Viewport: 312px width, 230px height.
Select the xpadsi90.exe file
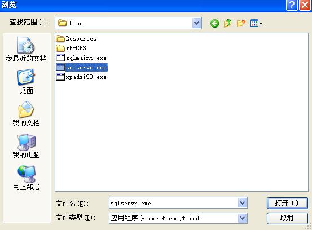pos(81,77)
